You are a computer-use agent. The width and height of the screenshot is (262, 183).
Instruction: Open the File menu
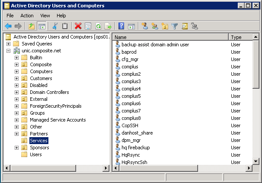(x=10, y=16)
